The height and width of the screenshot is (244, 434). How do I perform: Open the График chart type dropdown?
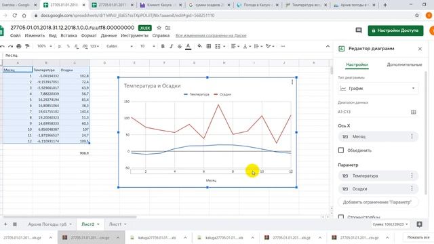coord(378,89)
